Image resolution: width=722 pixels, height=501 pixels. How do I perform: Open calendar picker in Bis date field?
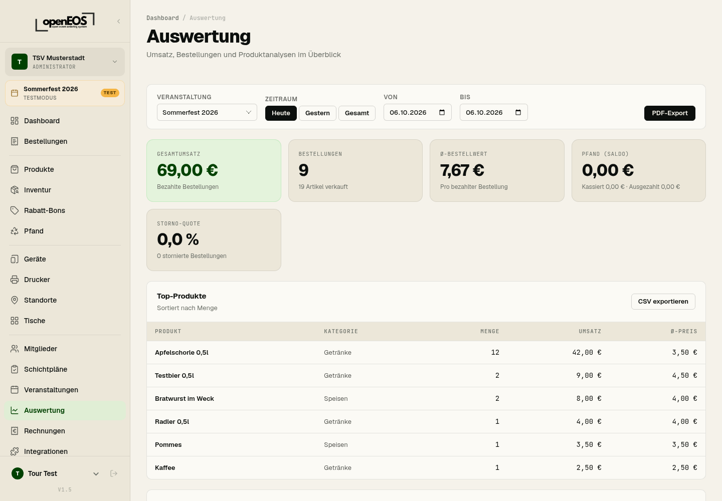pos(518,112)
